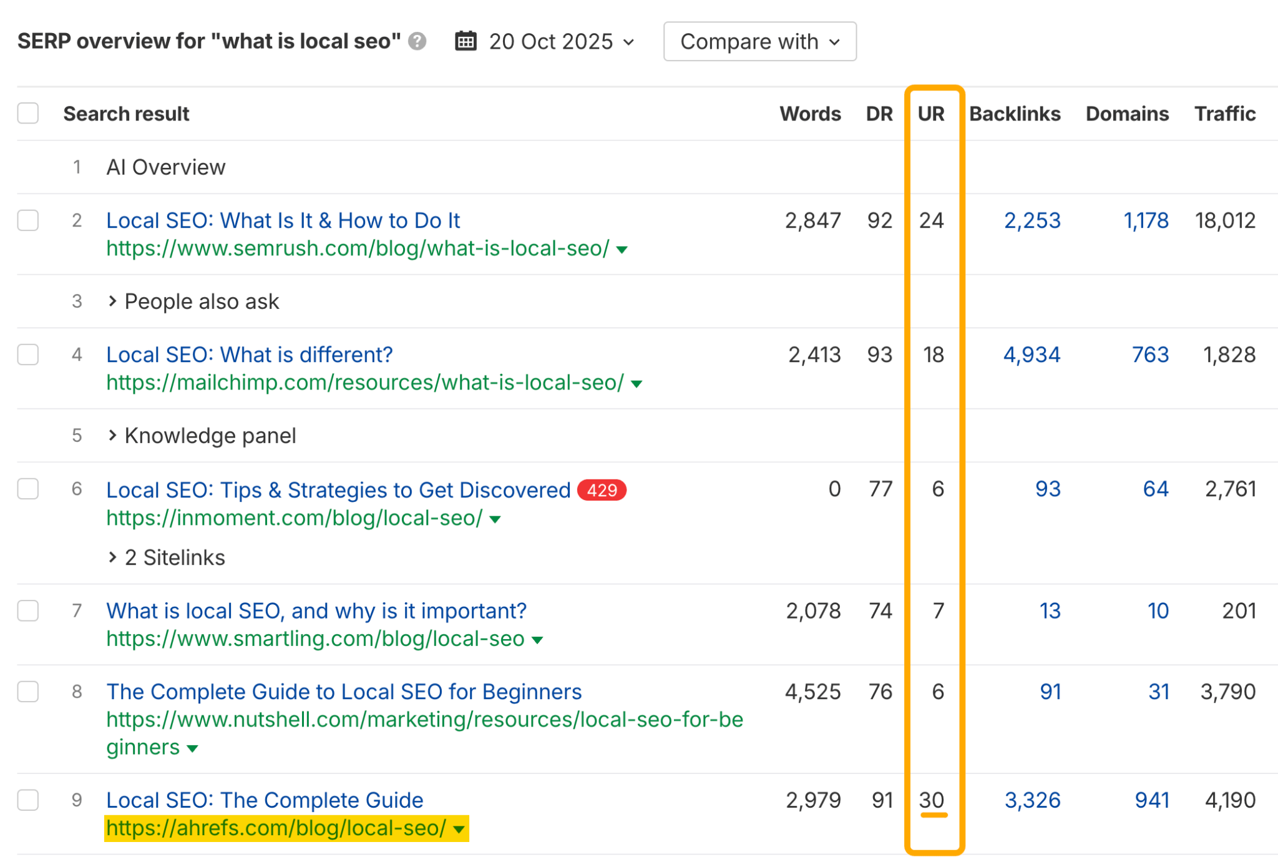Click the 2,253 backlinks link for semrush

pos(1032,220)
